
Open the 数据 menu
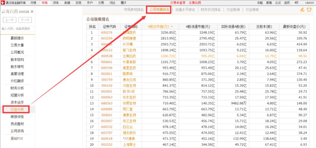point(67,3)
